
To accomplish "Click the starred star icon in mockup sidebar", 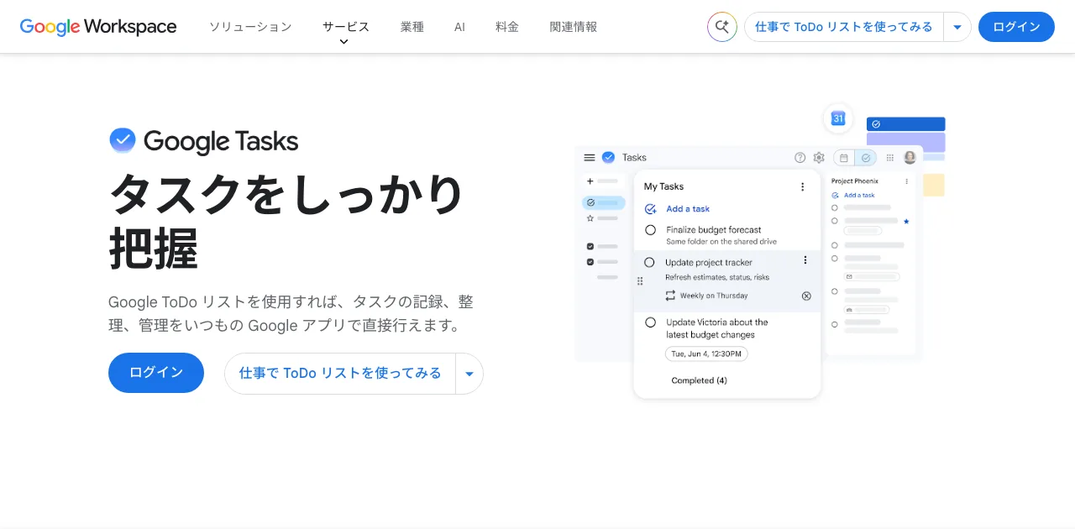I will [590, 218].
